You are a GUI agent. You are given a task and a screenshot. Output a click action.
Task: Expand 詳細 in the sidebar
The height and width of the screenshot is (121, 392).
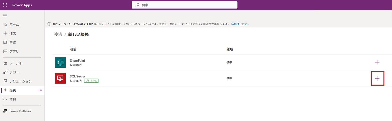(x=22, y=99)
